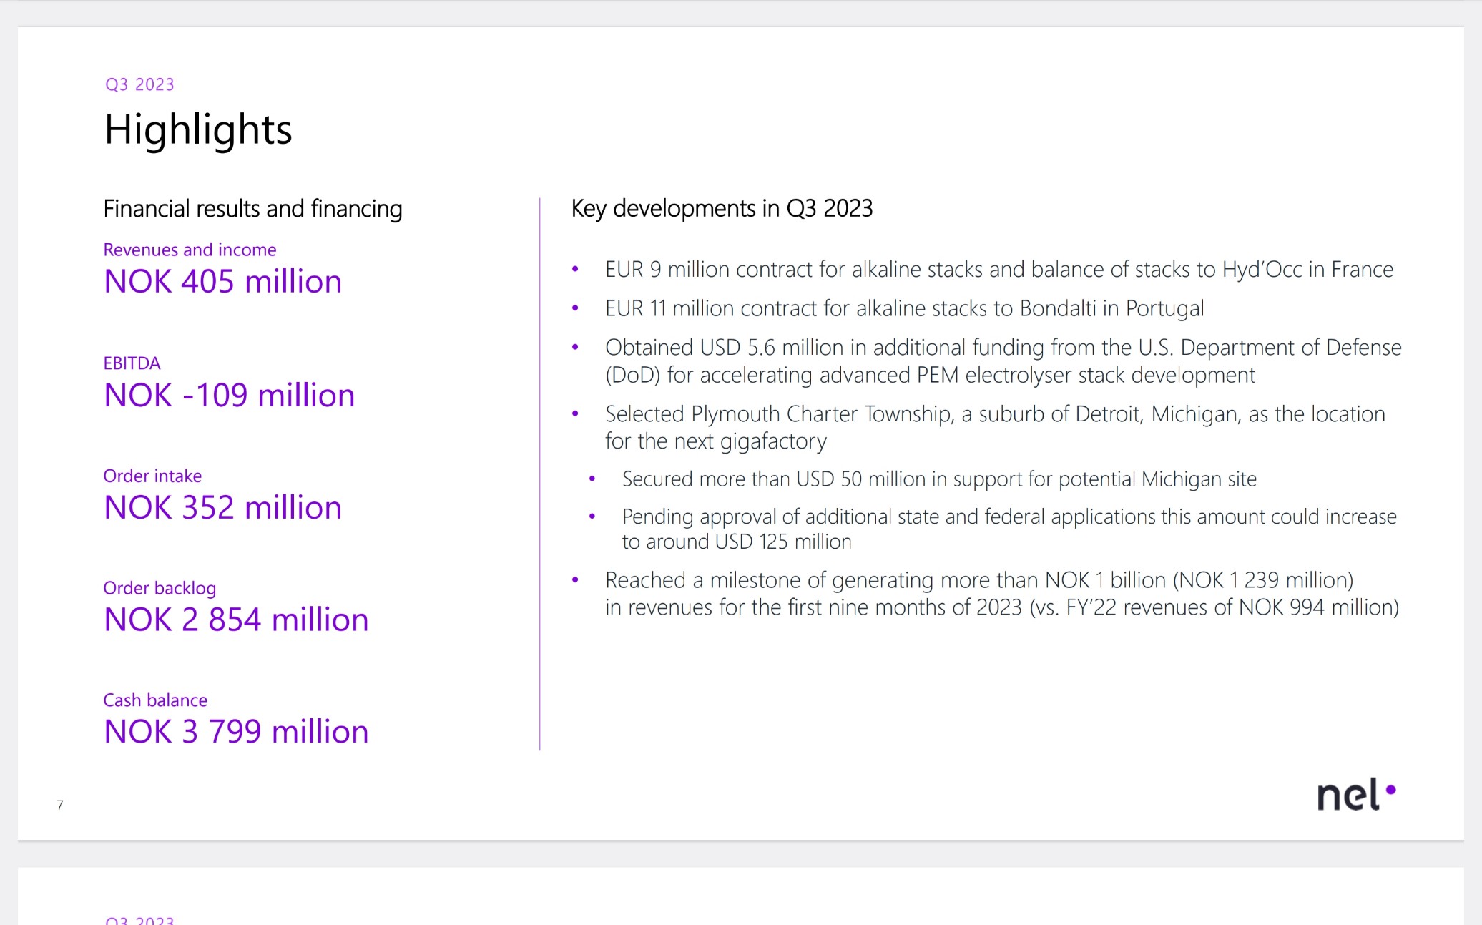
Task: Click the Order intake label
Action: coord(152,476)
